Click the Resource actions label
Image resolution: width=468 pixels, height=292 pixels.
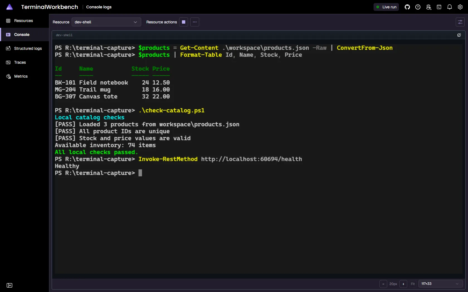162,22
